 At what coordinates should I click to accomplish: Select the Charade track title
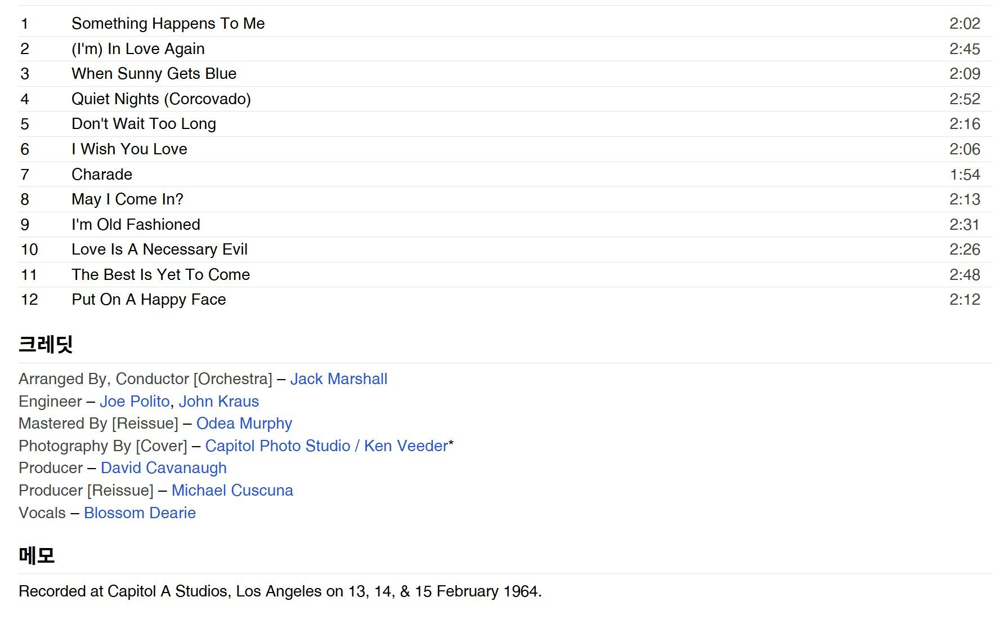point(102,175)
